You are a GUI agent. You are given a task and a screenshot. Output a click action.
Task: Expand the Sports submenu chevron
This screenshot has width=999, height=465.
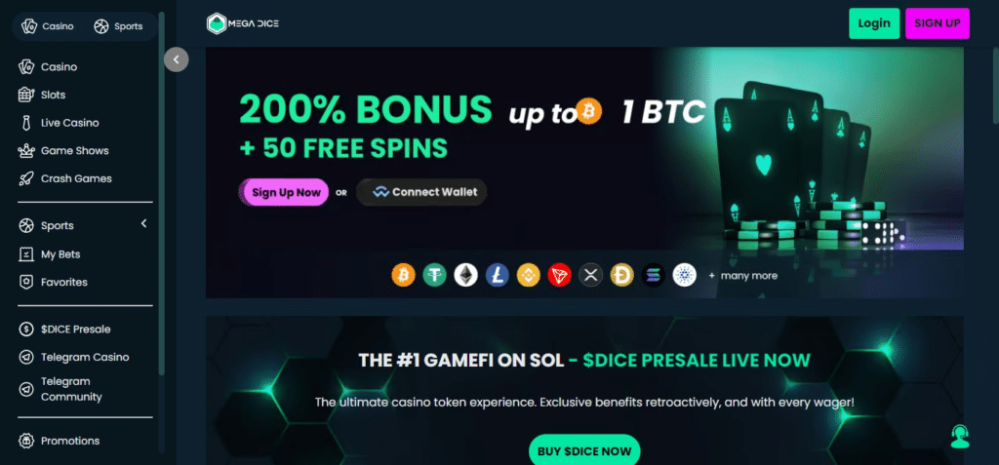143,223
